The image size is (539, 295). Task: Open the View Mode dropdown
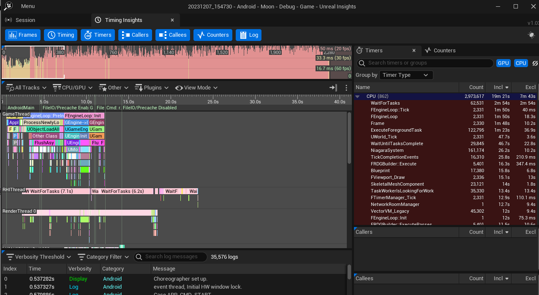tap(196, 87)
